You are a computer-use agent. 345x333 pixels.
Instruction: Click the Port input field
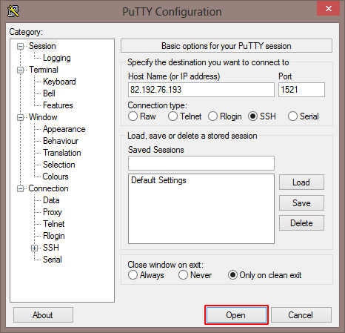click(x=301, y=90)
